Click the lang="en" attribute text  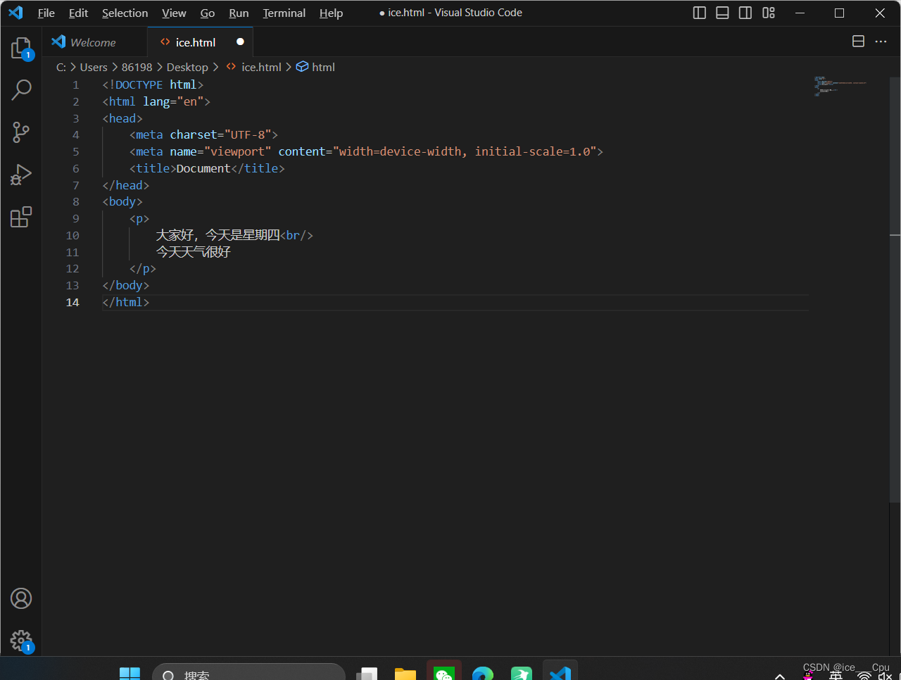coord(173,101)
